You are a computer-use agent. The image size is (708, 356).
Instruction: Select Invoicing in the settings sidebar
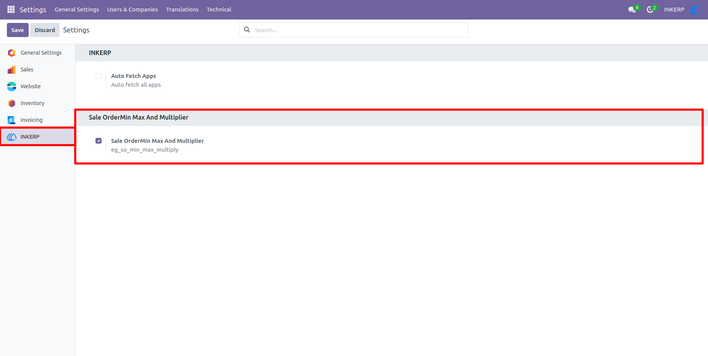(x=37, y=120)
